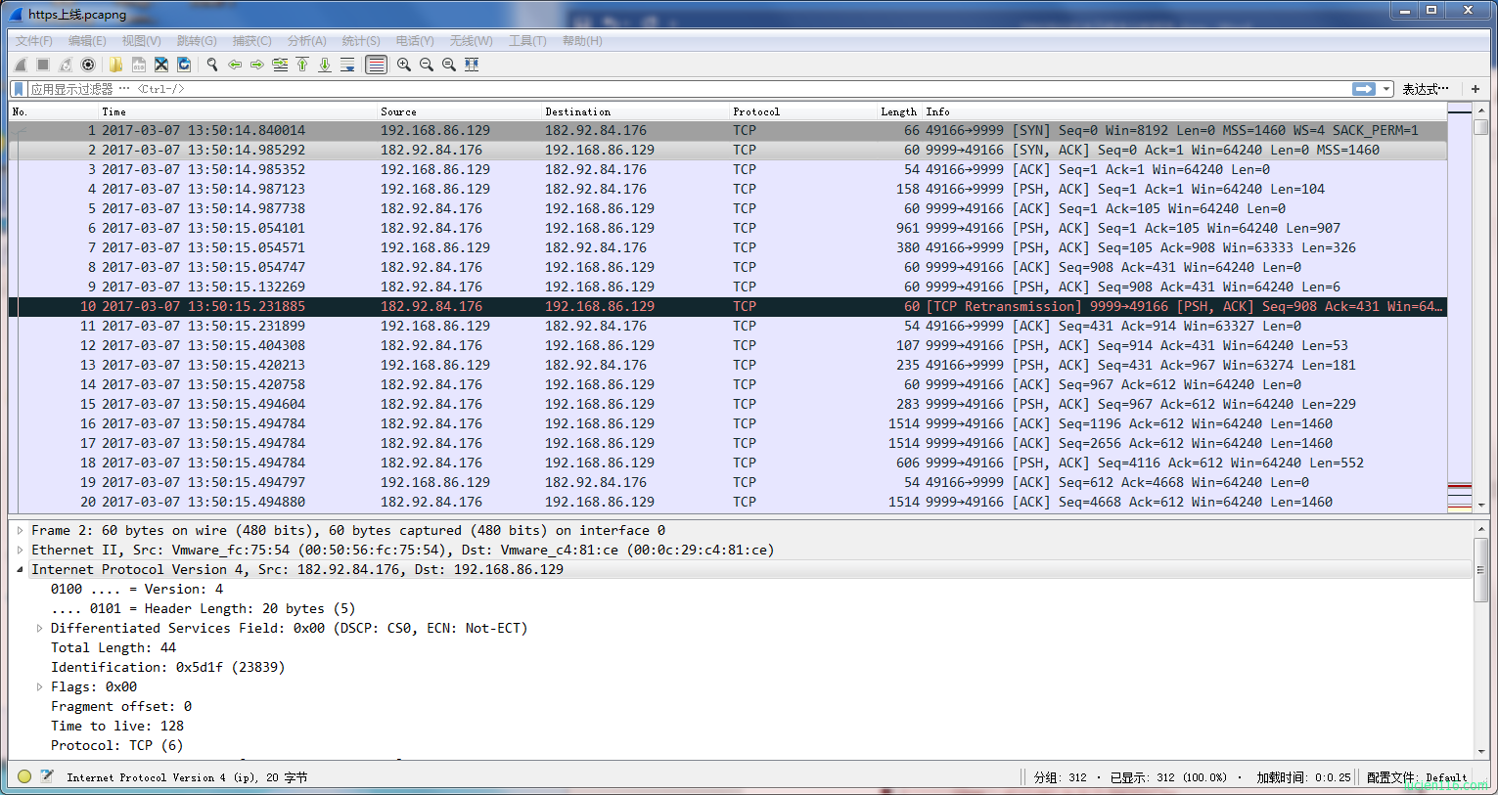Screen dimensions: 1498x795
Task: Jump to the last packet
Action: tap(325, 65)
